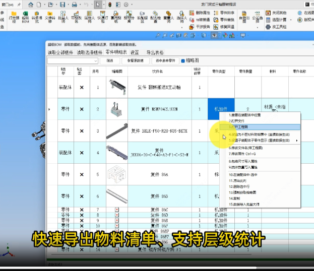Image resolution: width=314 pixels, height=271 pixels.
Task: Open the gear options icon in the top toolbar
Action: [126, 5]
